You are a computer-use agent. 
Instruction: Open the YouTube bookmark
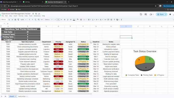(11, 9)
